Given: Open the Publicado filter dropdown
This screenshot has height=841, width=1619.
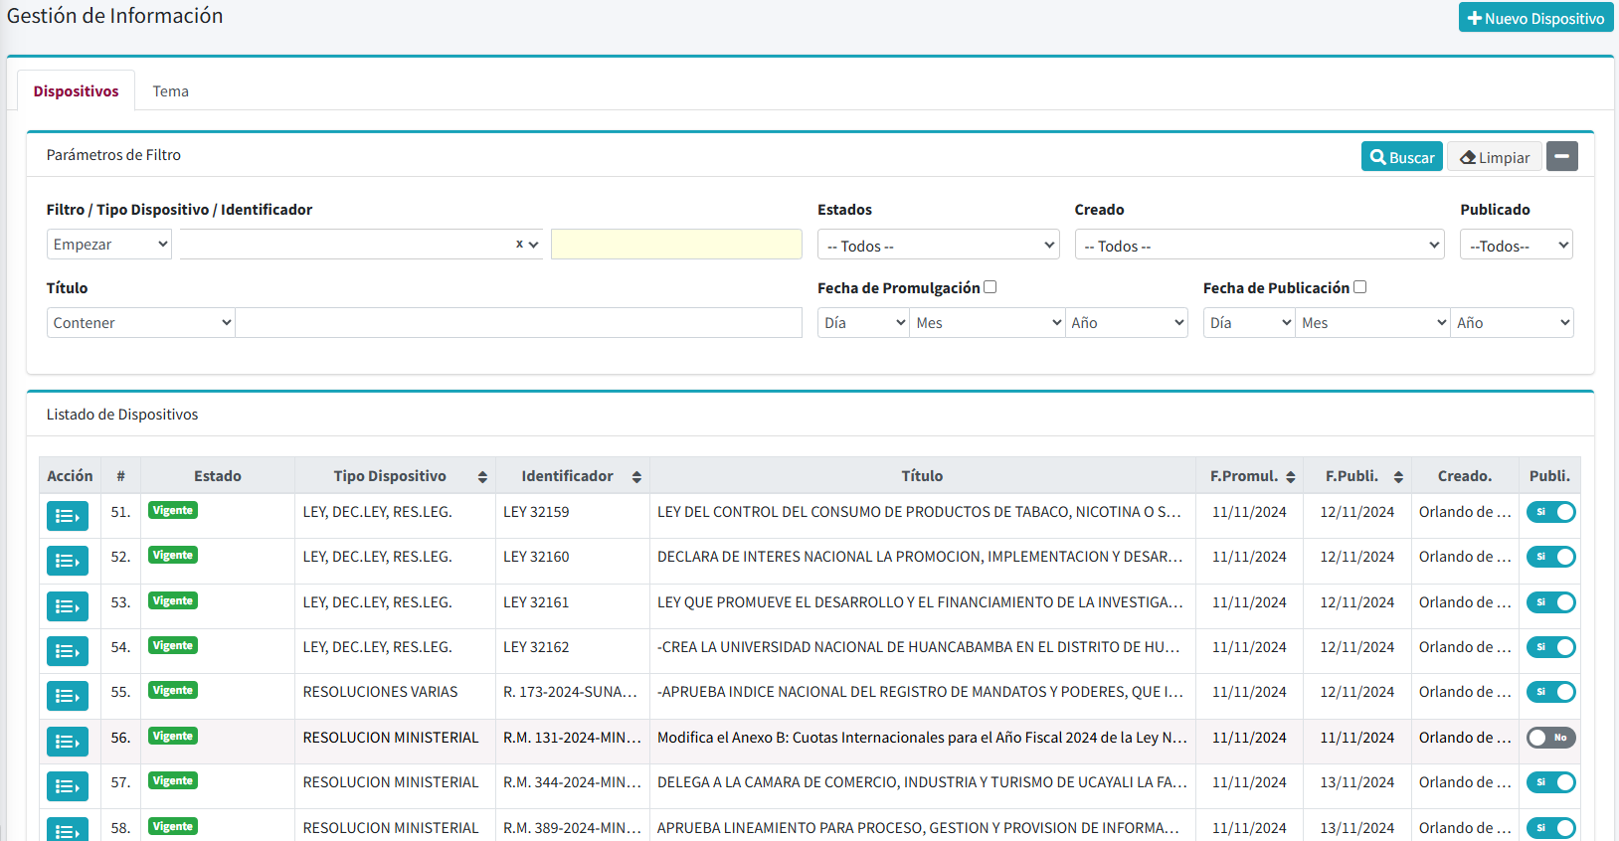Looking at the screenshot, I should (x=1516, y=246).
